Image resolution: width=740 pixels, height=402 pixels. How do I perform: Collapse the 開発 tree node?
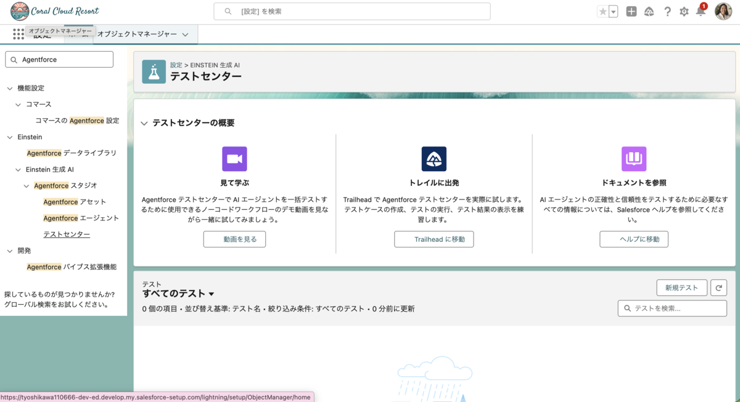[10, 251]
